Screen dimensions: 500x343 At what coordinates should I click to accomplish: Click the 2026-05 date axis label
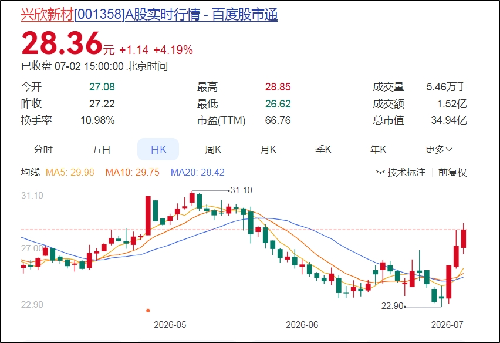click(170, 325)
